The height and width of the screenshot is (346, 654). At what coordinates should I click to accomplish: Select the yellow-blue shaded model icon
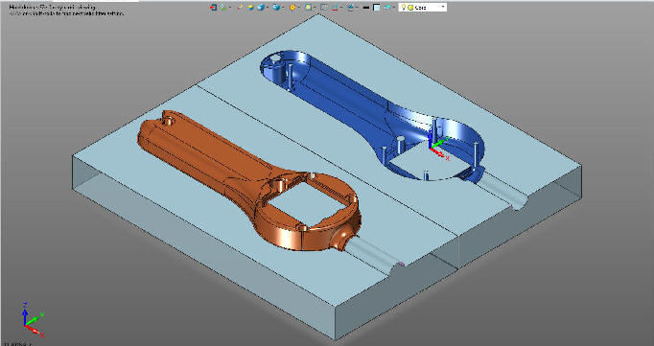[x=250, y=7]
